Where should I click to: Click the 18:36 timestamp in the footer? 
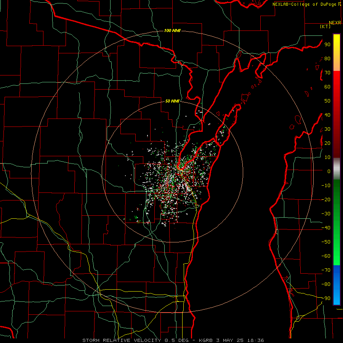(255, 340)
